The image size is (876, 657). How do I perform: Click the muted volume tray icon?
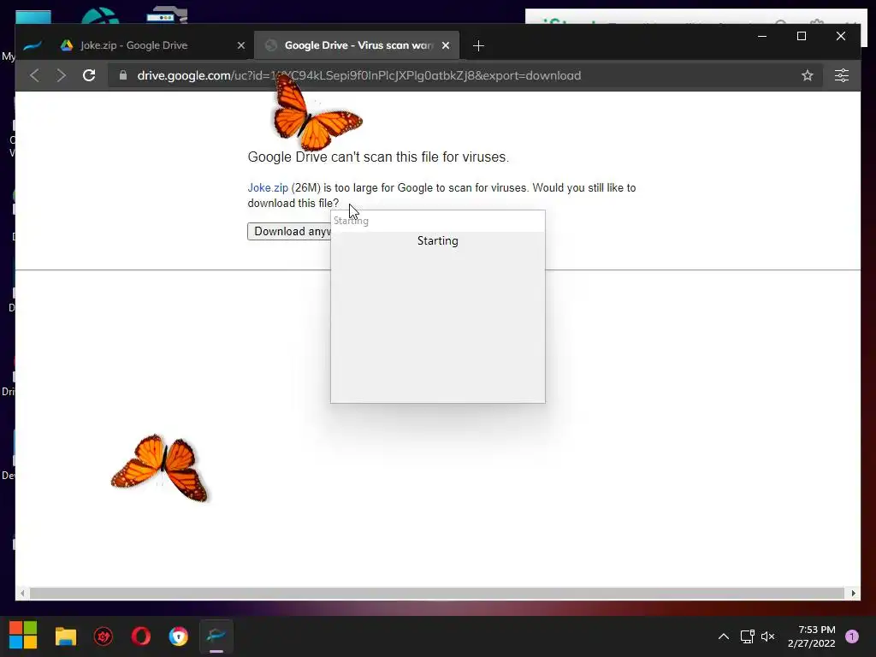coord(768,636)
